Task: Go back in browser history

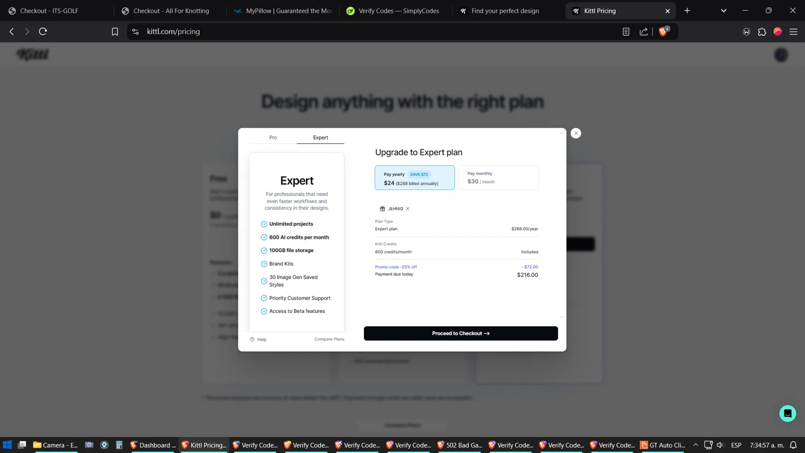Action: (x=12, y=32)
